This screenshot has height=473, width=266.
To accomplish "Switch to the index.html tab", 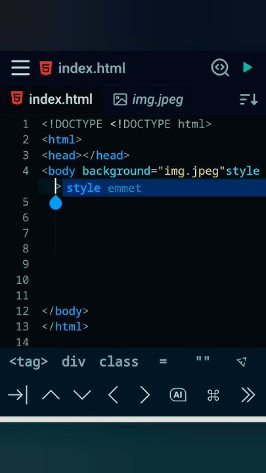I will click(x=51, y=99).
